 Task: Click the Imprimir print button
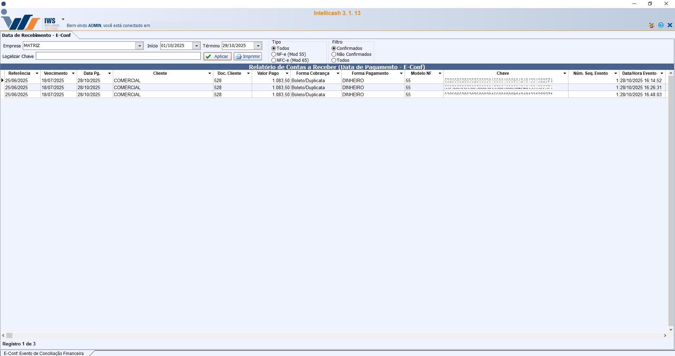coord(248,57)
